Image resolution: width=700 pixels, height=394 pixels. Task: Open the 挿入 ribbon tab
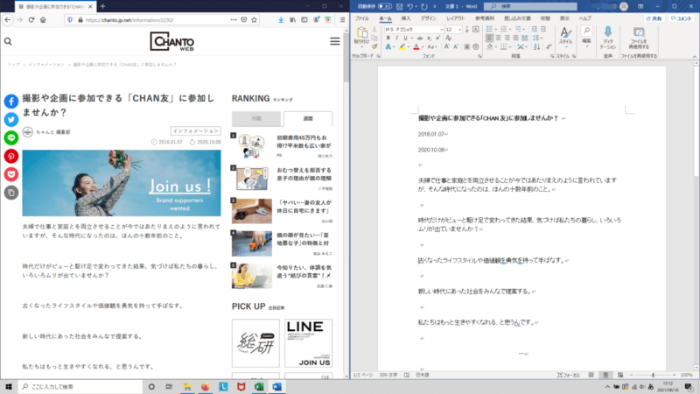pos(405,18)
